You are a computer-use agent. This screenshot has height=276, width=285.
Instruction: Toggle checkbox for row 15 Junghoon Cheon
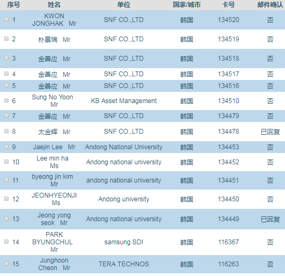coord(6,264)
